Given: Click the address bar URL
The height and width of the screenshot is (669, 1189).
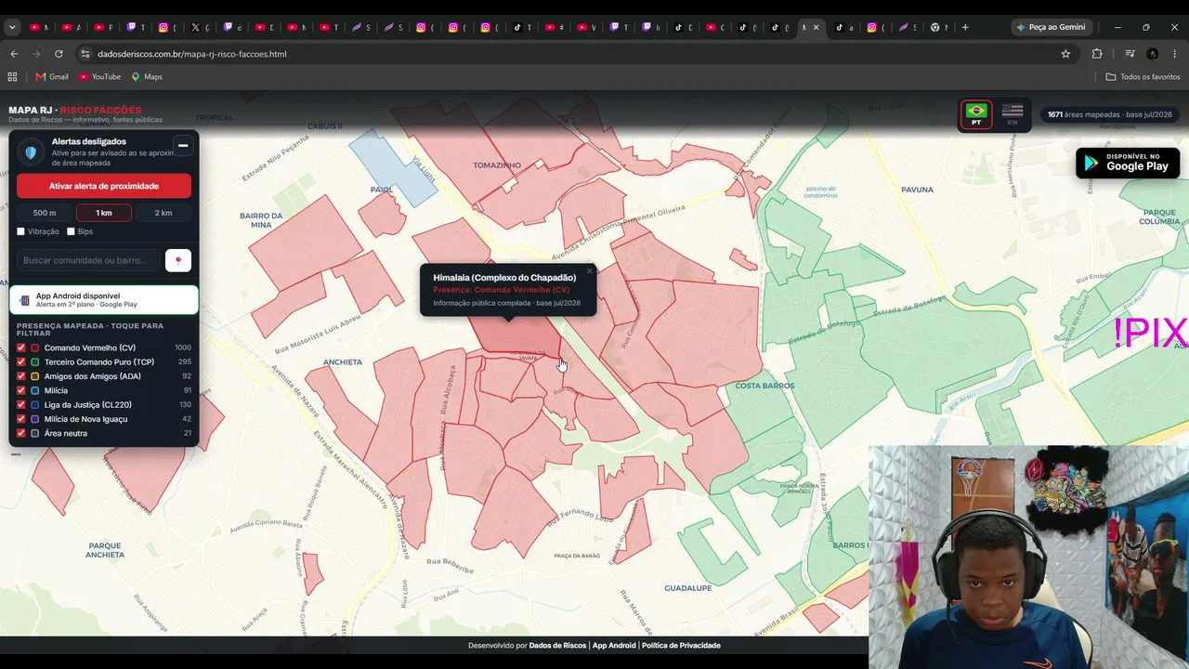Looking at the screenshot, I should [192, 54].
